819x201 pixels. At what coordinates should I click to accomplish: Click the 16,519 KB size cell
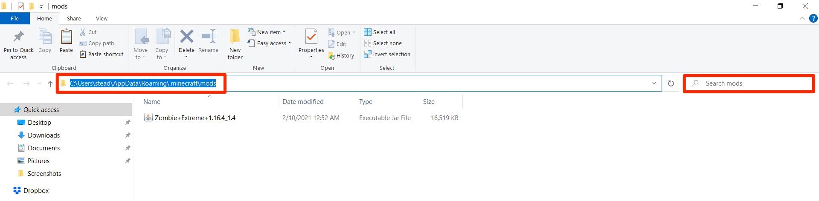point(444,118)
